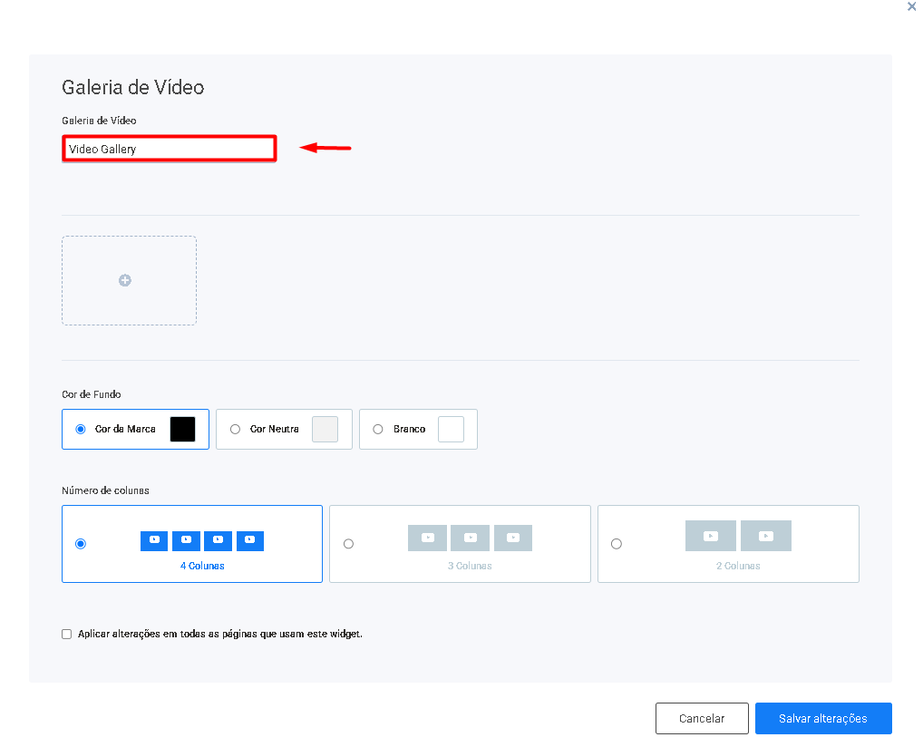Click the dashed add-video placeholder box
This screenshot has width=923, height=747.
click(129, 280)
